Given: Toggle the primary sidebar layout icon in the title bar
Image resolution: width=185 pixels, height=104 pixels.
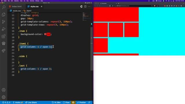Looking at the screenshot, I should (86, 3).
